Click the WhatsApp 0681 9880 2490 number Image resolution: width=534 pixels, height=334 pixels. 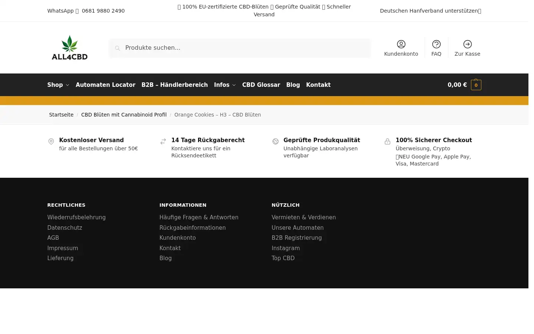(86, 11)
